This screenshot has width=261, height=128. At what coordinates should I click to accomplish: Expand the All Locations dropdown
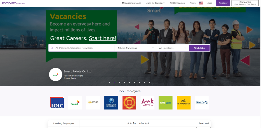pos(172,48)
